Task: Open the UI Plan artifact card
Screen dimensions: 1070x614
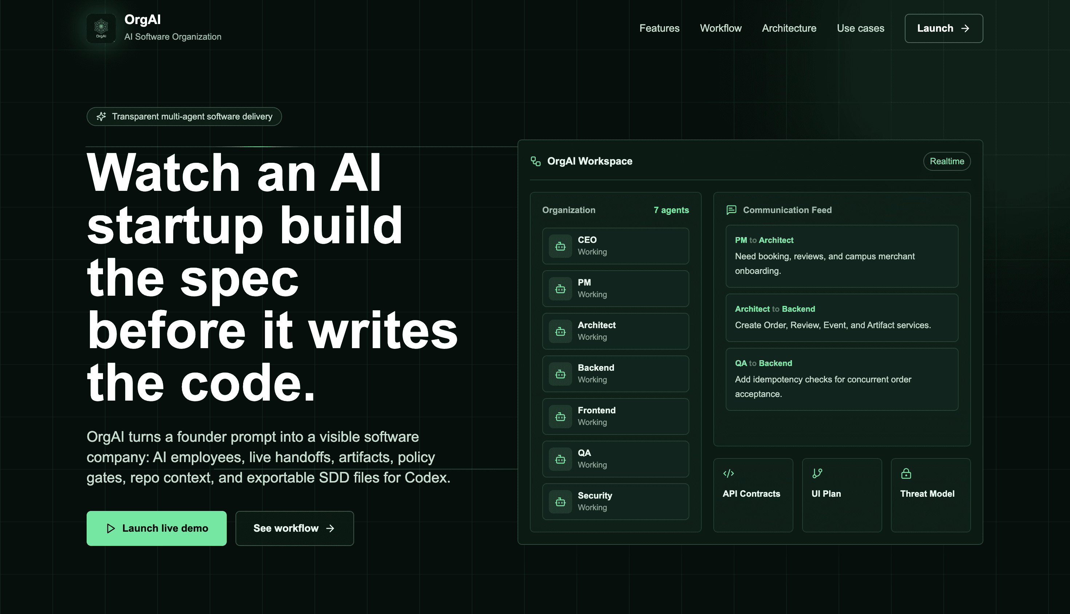Action: tap(842, 495)
